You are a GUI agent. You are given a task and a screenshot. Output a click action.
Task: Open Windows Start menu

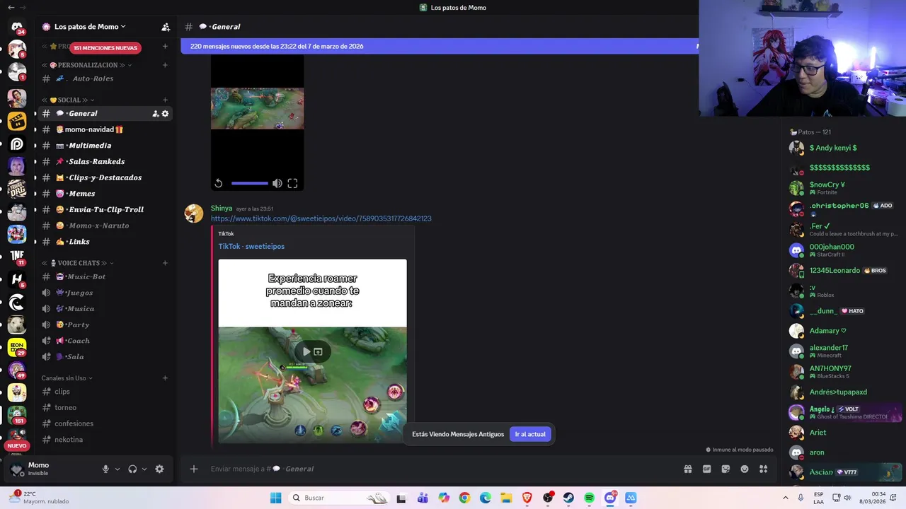(x=275, y=498)
